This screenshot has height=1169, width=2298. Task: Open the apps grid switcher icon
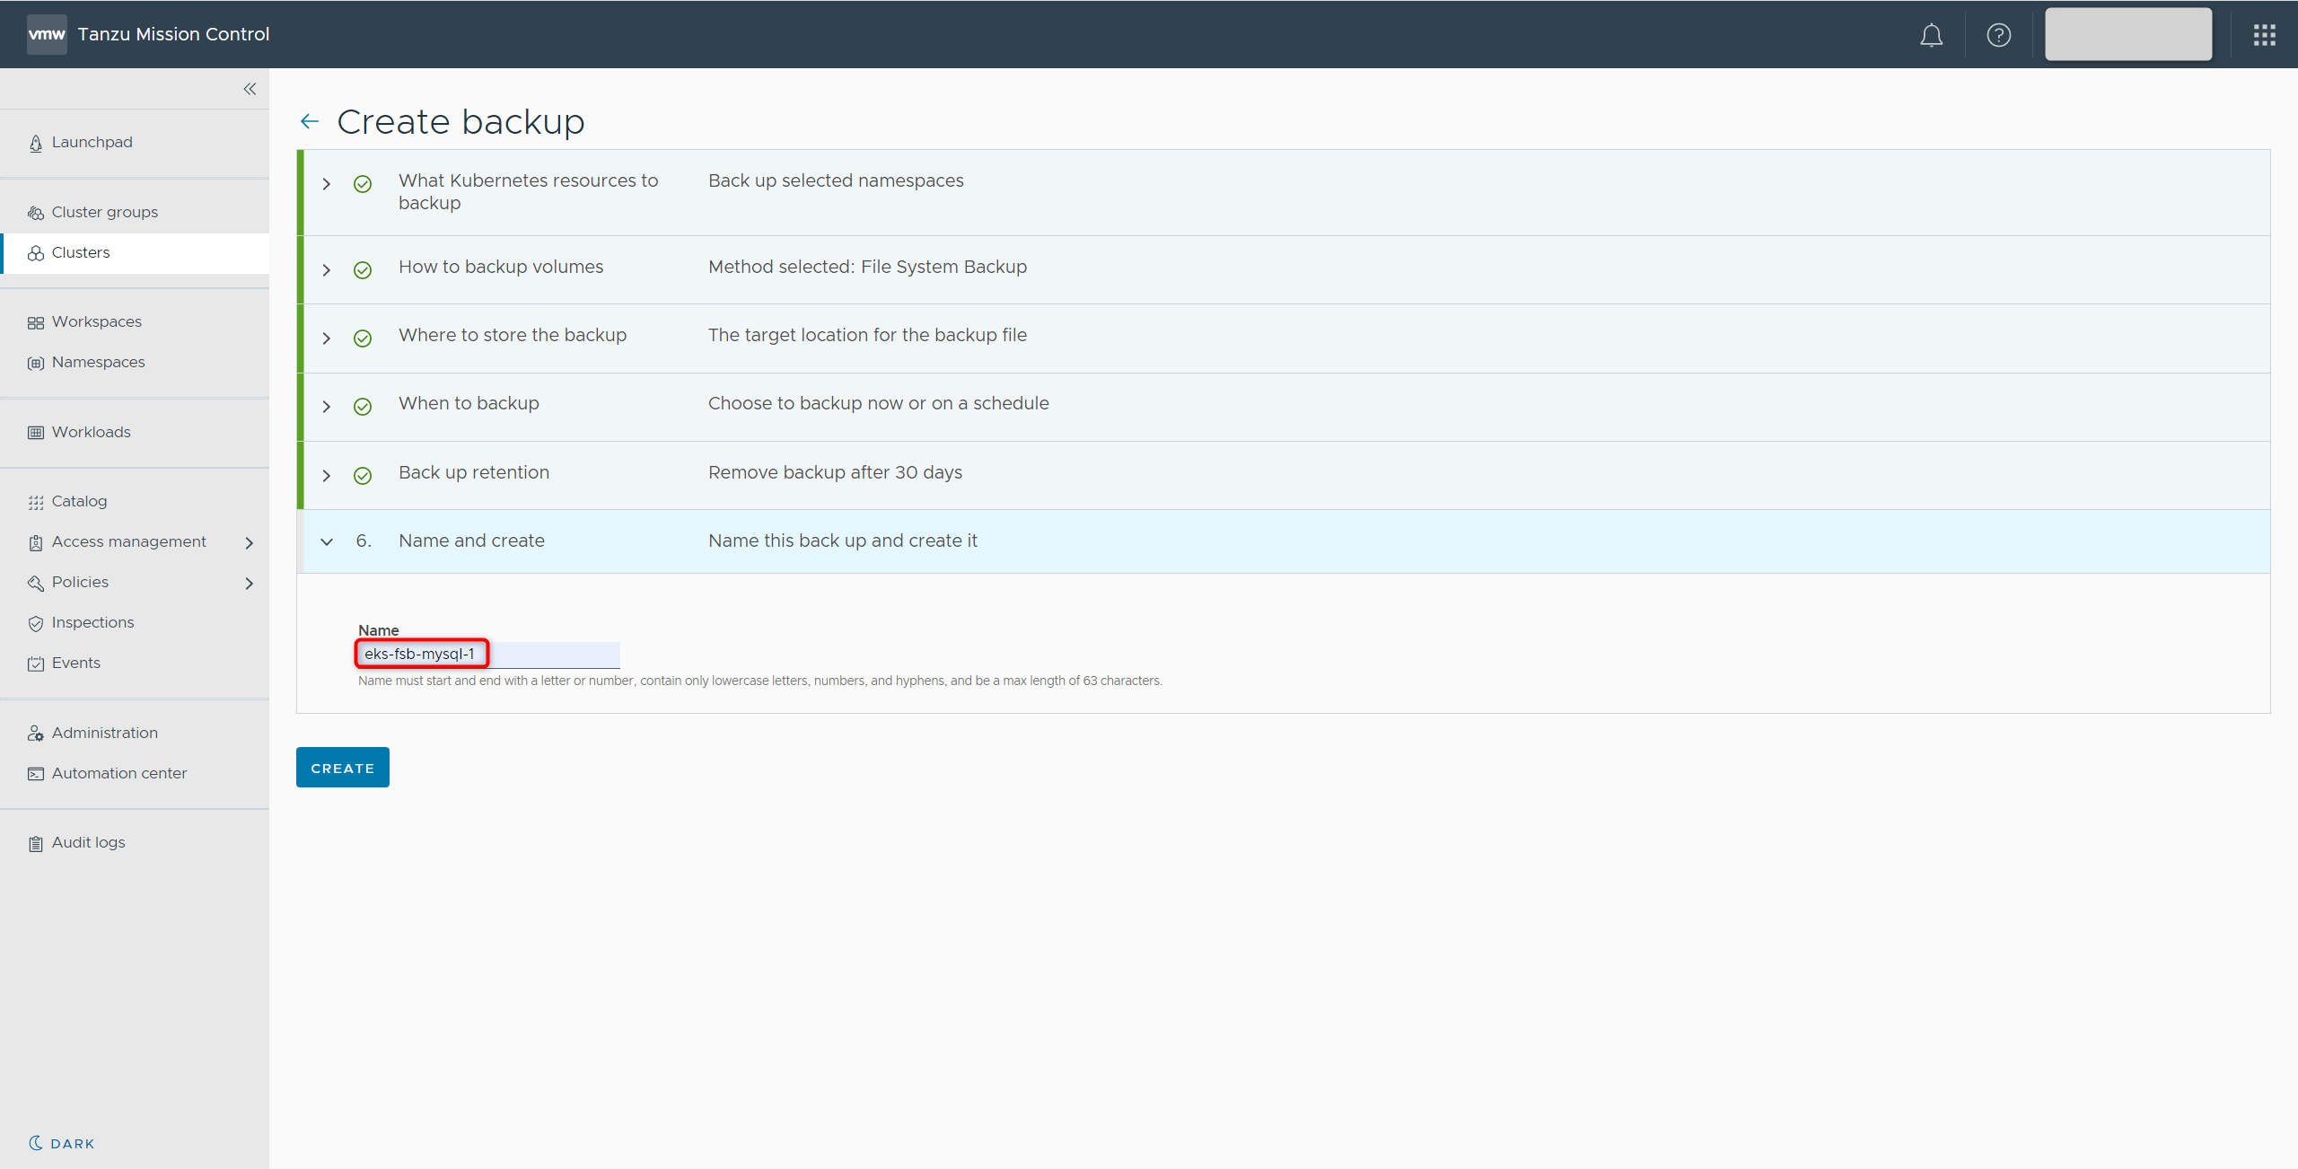point(2264,35)
